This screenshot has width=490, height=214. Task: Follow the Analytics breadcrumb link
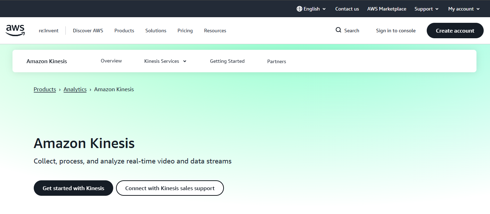[x=75, y=89]
